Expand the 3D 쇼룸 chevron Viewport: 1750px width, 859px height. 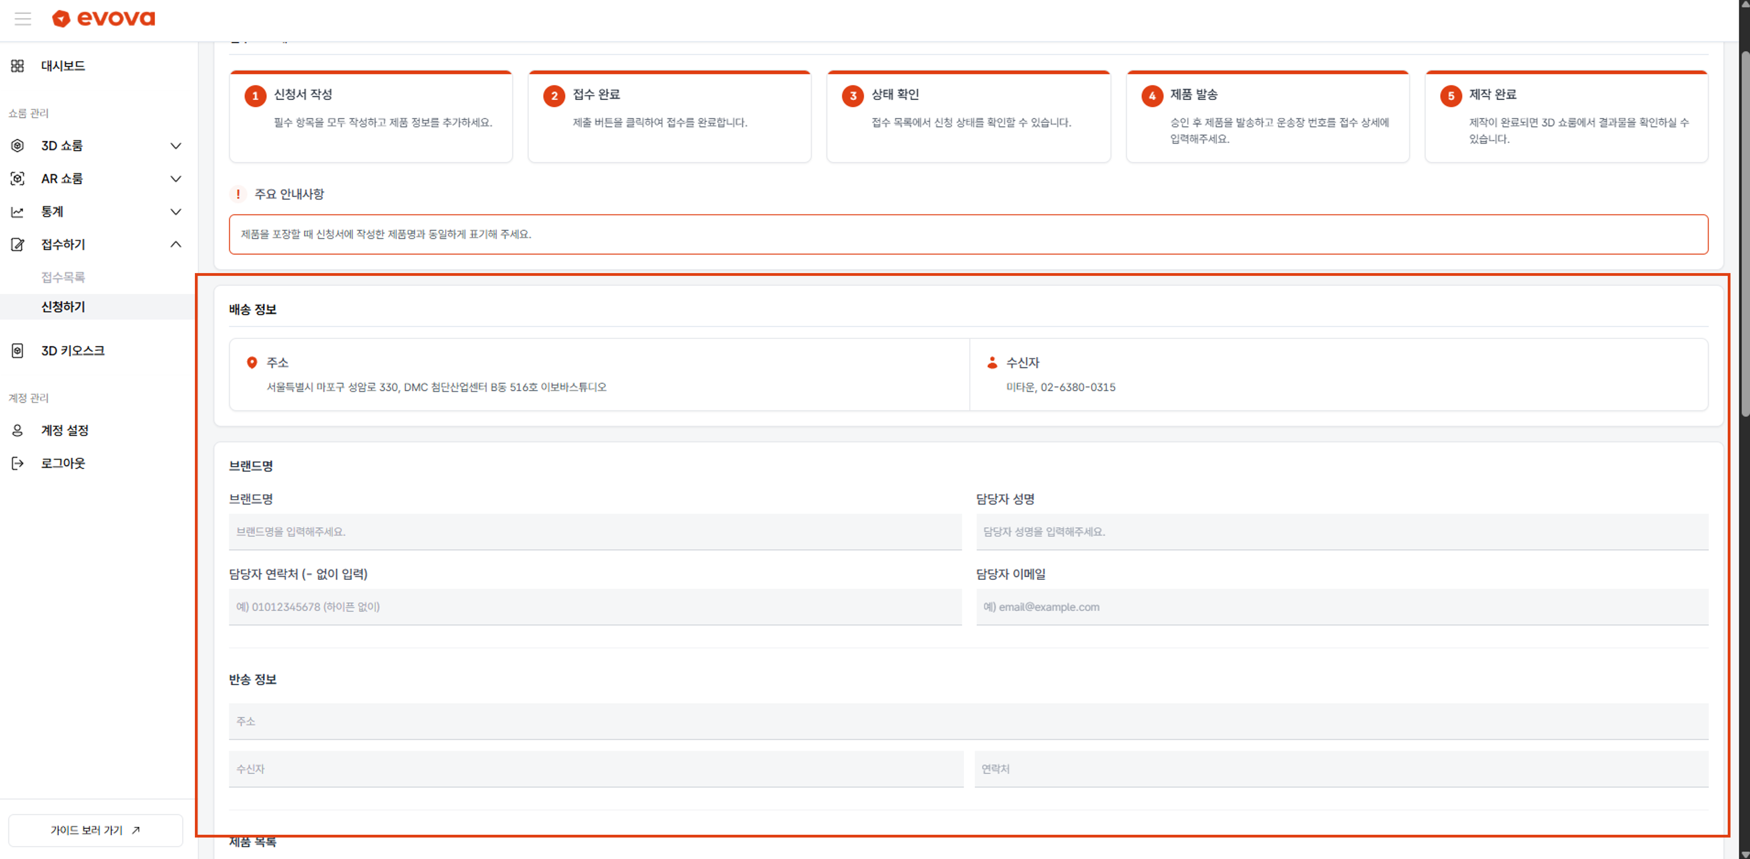(175, 146)
